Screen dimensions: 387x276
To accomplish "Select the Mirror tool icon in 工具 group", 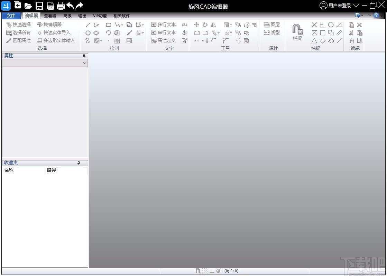I will [x=213, y=24].
